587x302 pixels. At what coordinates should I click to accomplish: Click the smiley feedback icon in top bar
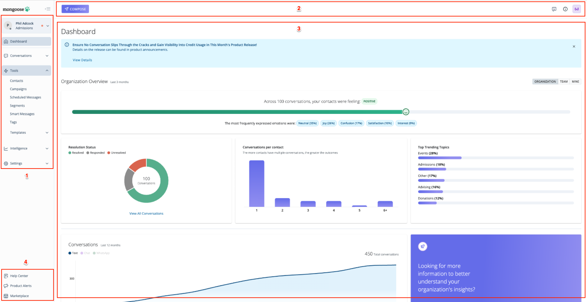(x=554, y=9)
